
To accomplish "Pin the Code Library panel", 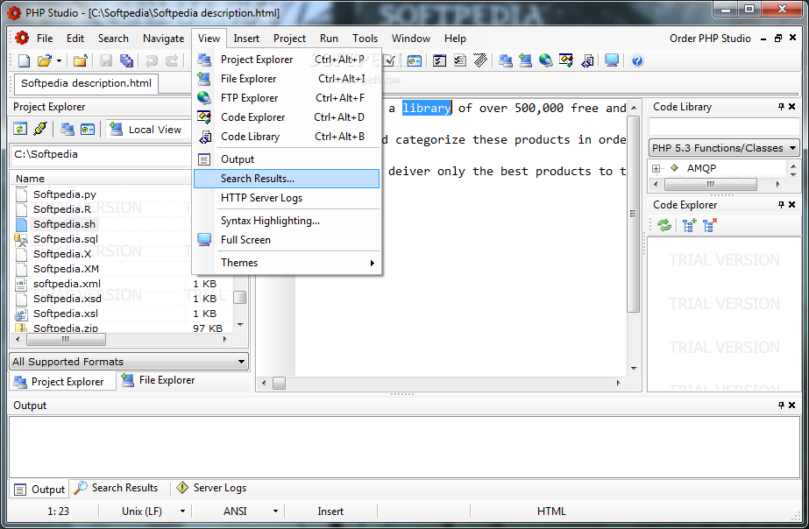I will [781, 106].
